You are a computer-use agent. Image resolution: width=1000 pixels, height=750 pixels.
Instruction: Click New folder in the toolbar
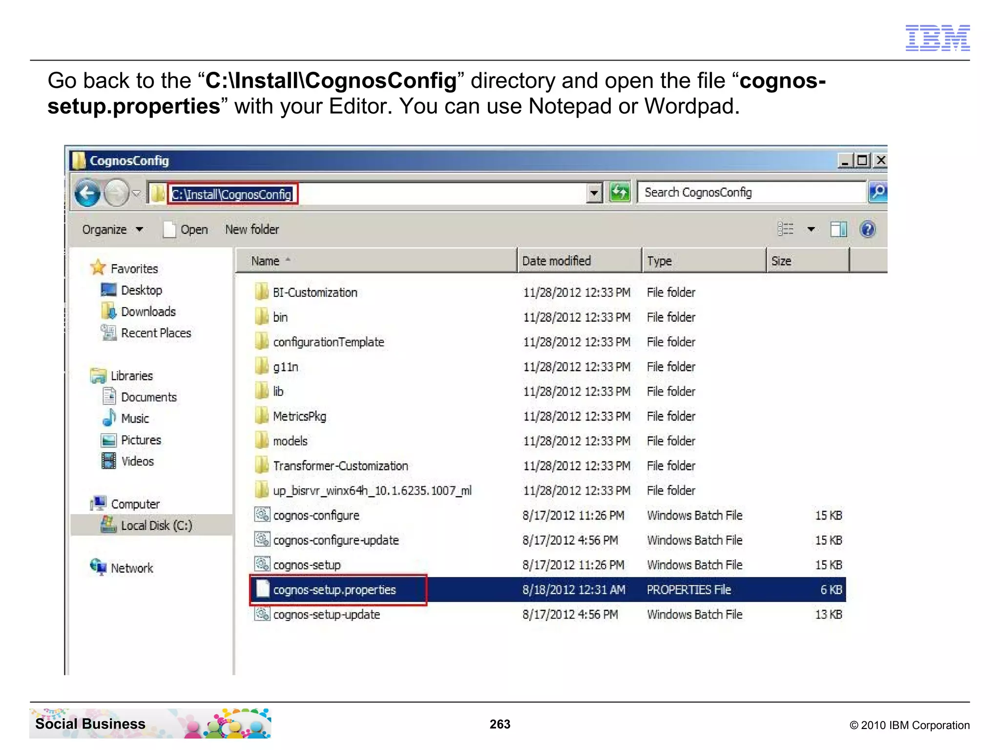coord(252,229)
